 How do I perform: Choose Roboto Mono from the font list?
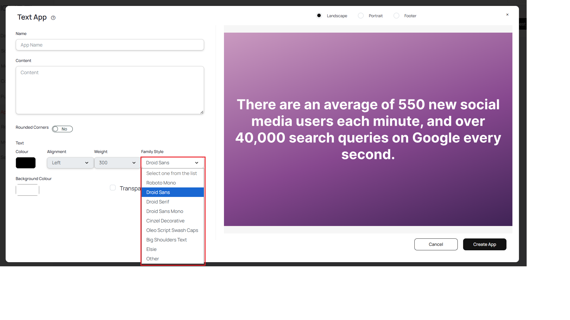coord(161,183)
